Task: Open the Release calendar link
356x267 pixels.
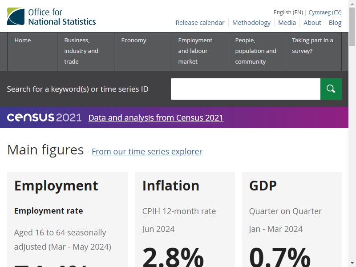Action: pyautogui.click(x=200, y=23)
